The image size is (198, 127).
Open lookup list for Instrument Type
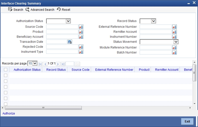pyautogui.click(x=81, y=52)
